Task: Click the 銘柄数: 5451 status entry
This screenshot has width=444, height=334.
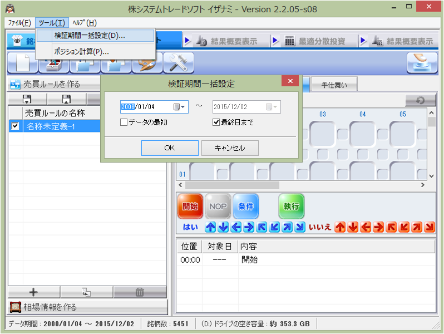Action: point(168,324)
